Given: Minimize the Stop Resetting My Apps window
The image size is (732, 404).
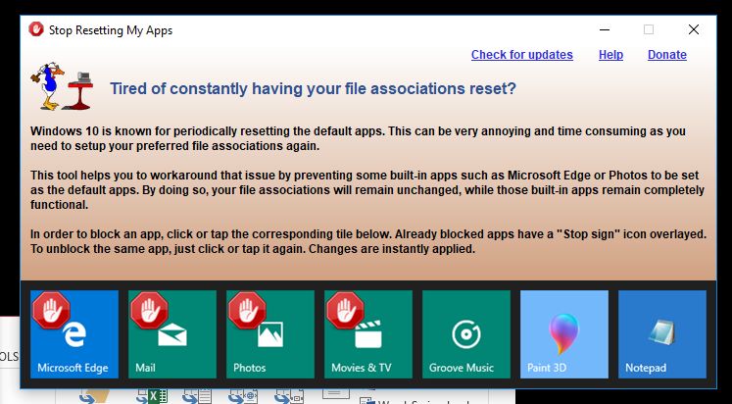Looking at the screenshot, I should tap(605, 29).
